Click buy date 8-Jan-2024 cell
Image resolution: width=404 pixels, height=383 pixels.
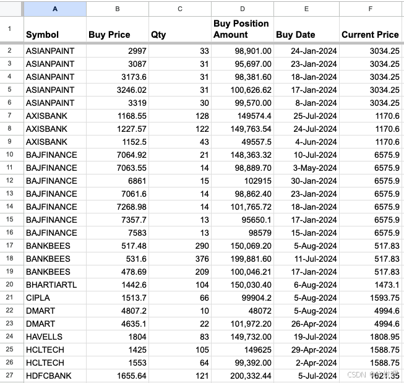(x=306, y=103)
